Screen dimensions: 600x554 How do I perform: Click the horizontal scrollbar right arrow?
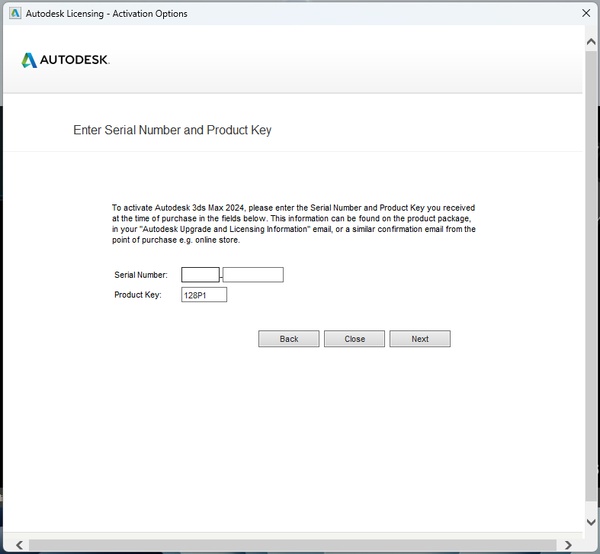click(568, 545)
